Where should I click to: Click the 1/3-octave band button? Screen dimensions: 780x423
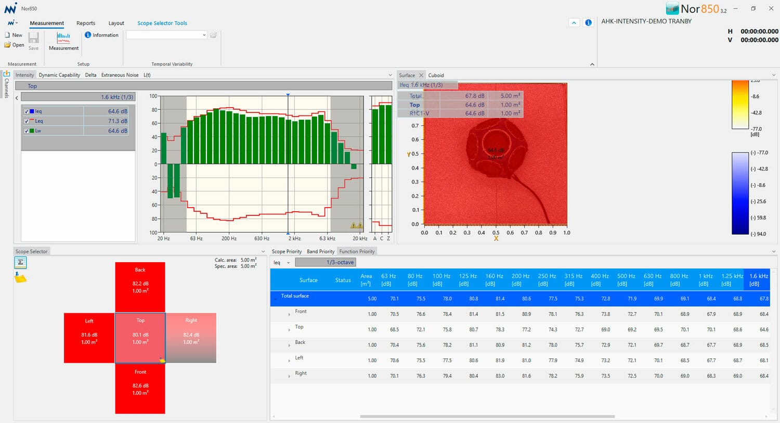tap(326, 262)
